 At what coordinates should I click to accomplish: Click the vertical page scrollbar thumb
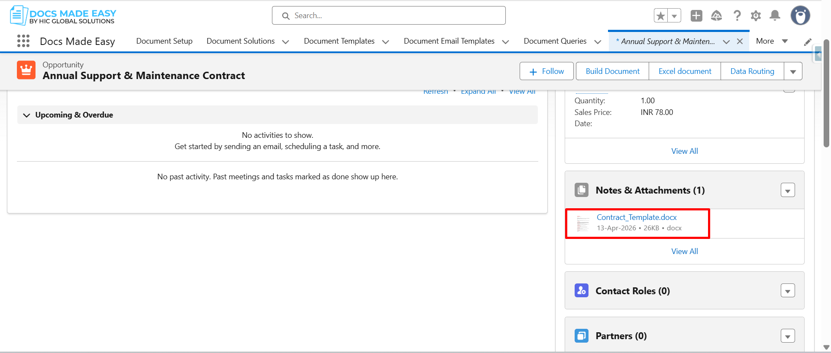coord(826,93)
